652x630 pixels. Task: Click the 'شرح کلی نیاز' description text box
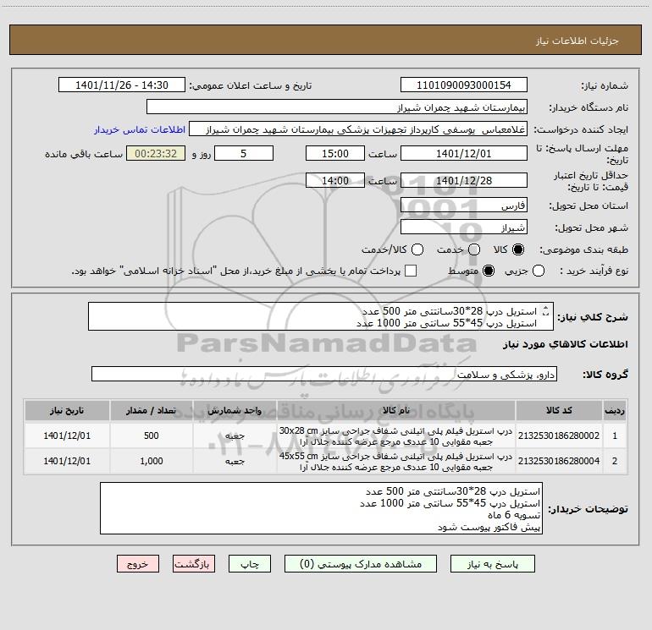(321, 316)
